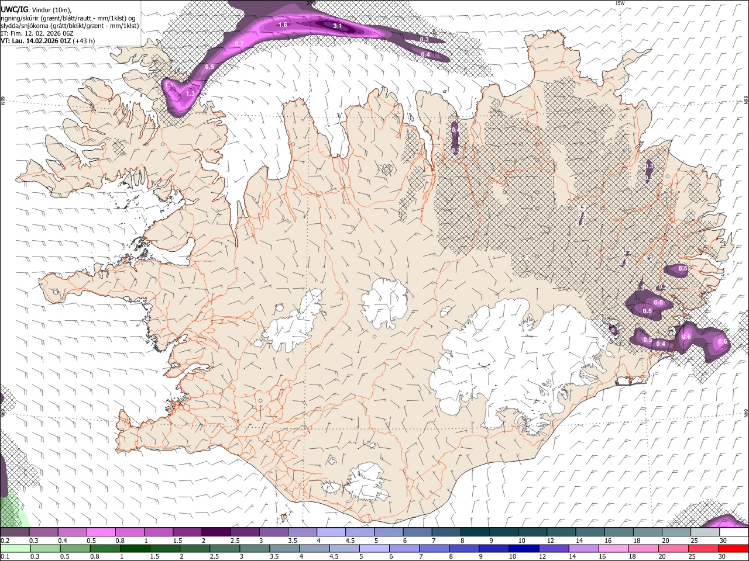749x561 pixels.
Task: Click the 3.1 snowfall maximum label
Action: (x=338, y=26)
